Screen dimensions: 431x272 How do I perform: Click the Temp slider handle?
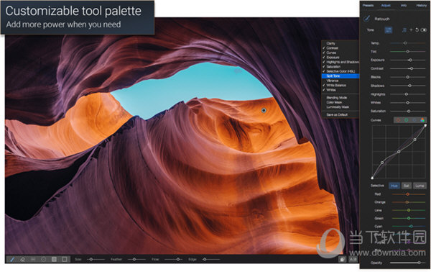coord(405,43)
